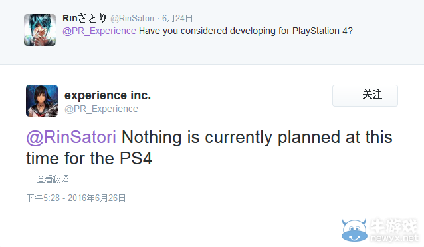Follow the purple @PR_Experience mention link
The image size is (424, 247).
(99, 31)
